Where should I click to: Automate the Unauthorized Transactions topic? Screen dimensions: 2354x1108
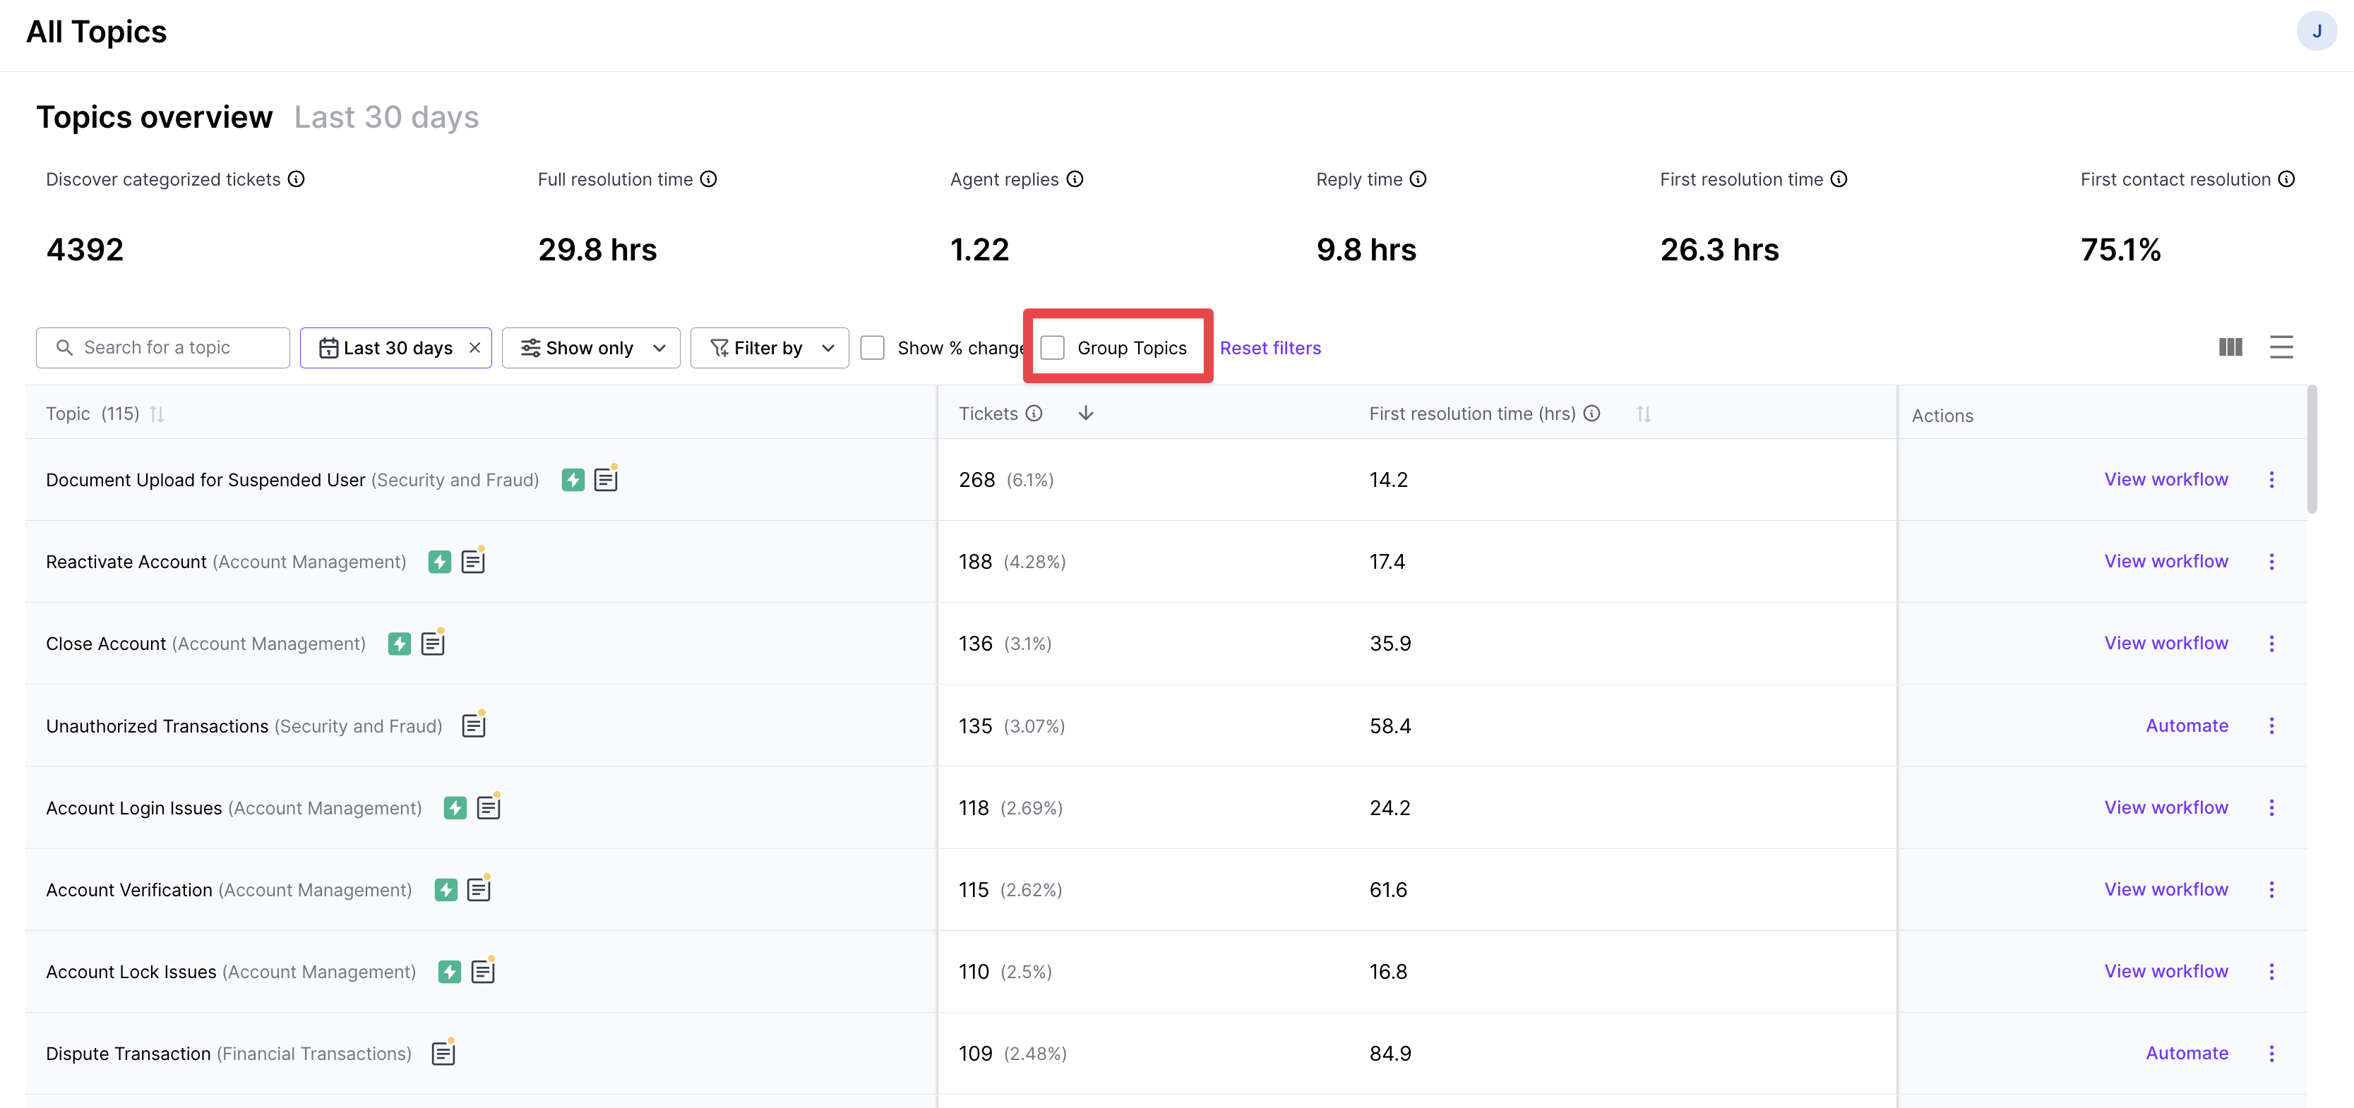coord(2187,725)
